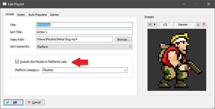Image resolution: width=215 pixels, height=109 pixels.
Task: Discard changes with the Cancel button
Action: [x=35, y=102]
